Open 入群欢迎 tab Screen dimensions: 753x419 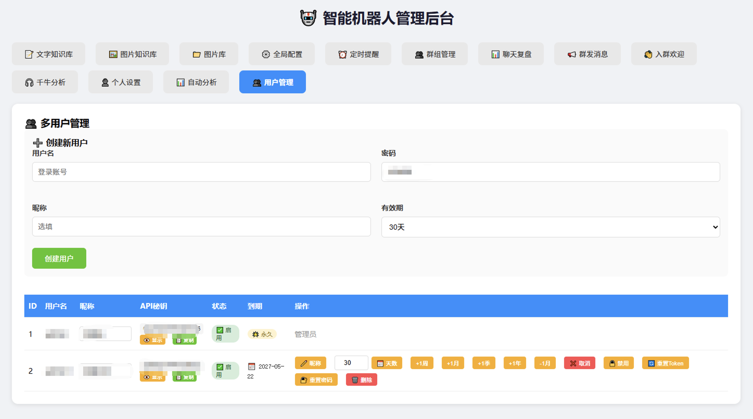(664, 54)
